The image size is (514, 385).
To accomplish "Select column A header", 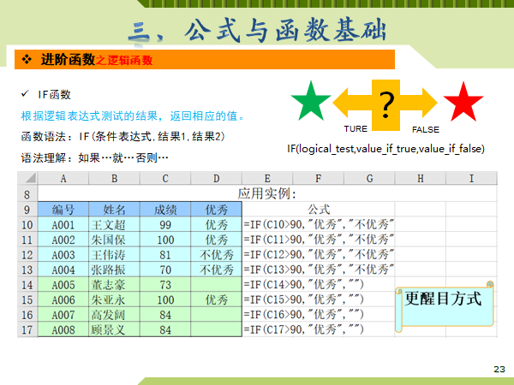I will [x=63, y=178].
